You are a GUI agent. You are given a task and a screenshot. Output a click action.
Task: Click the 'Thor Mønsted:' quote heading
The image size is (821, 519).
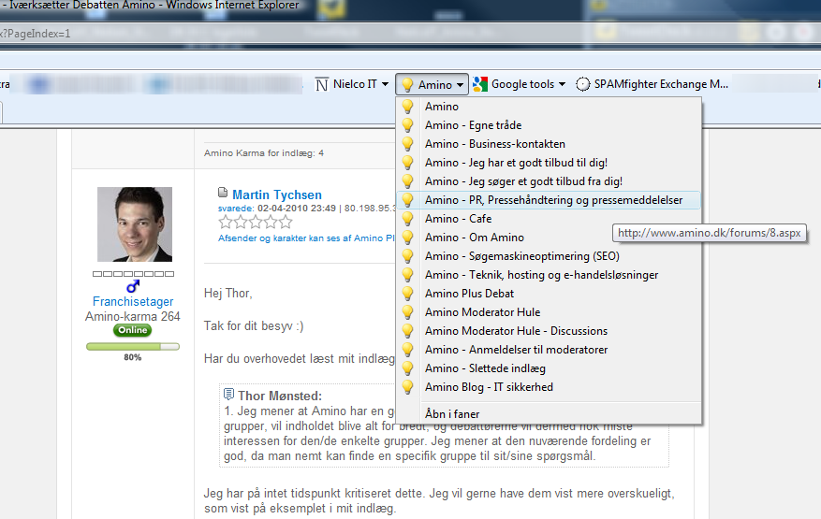[280, 396]
